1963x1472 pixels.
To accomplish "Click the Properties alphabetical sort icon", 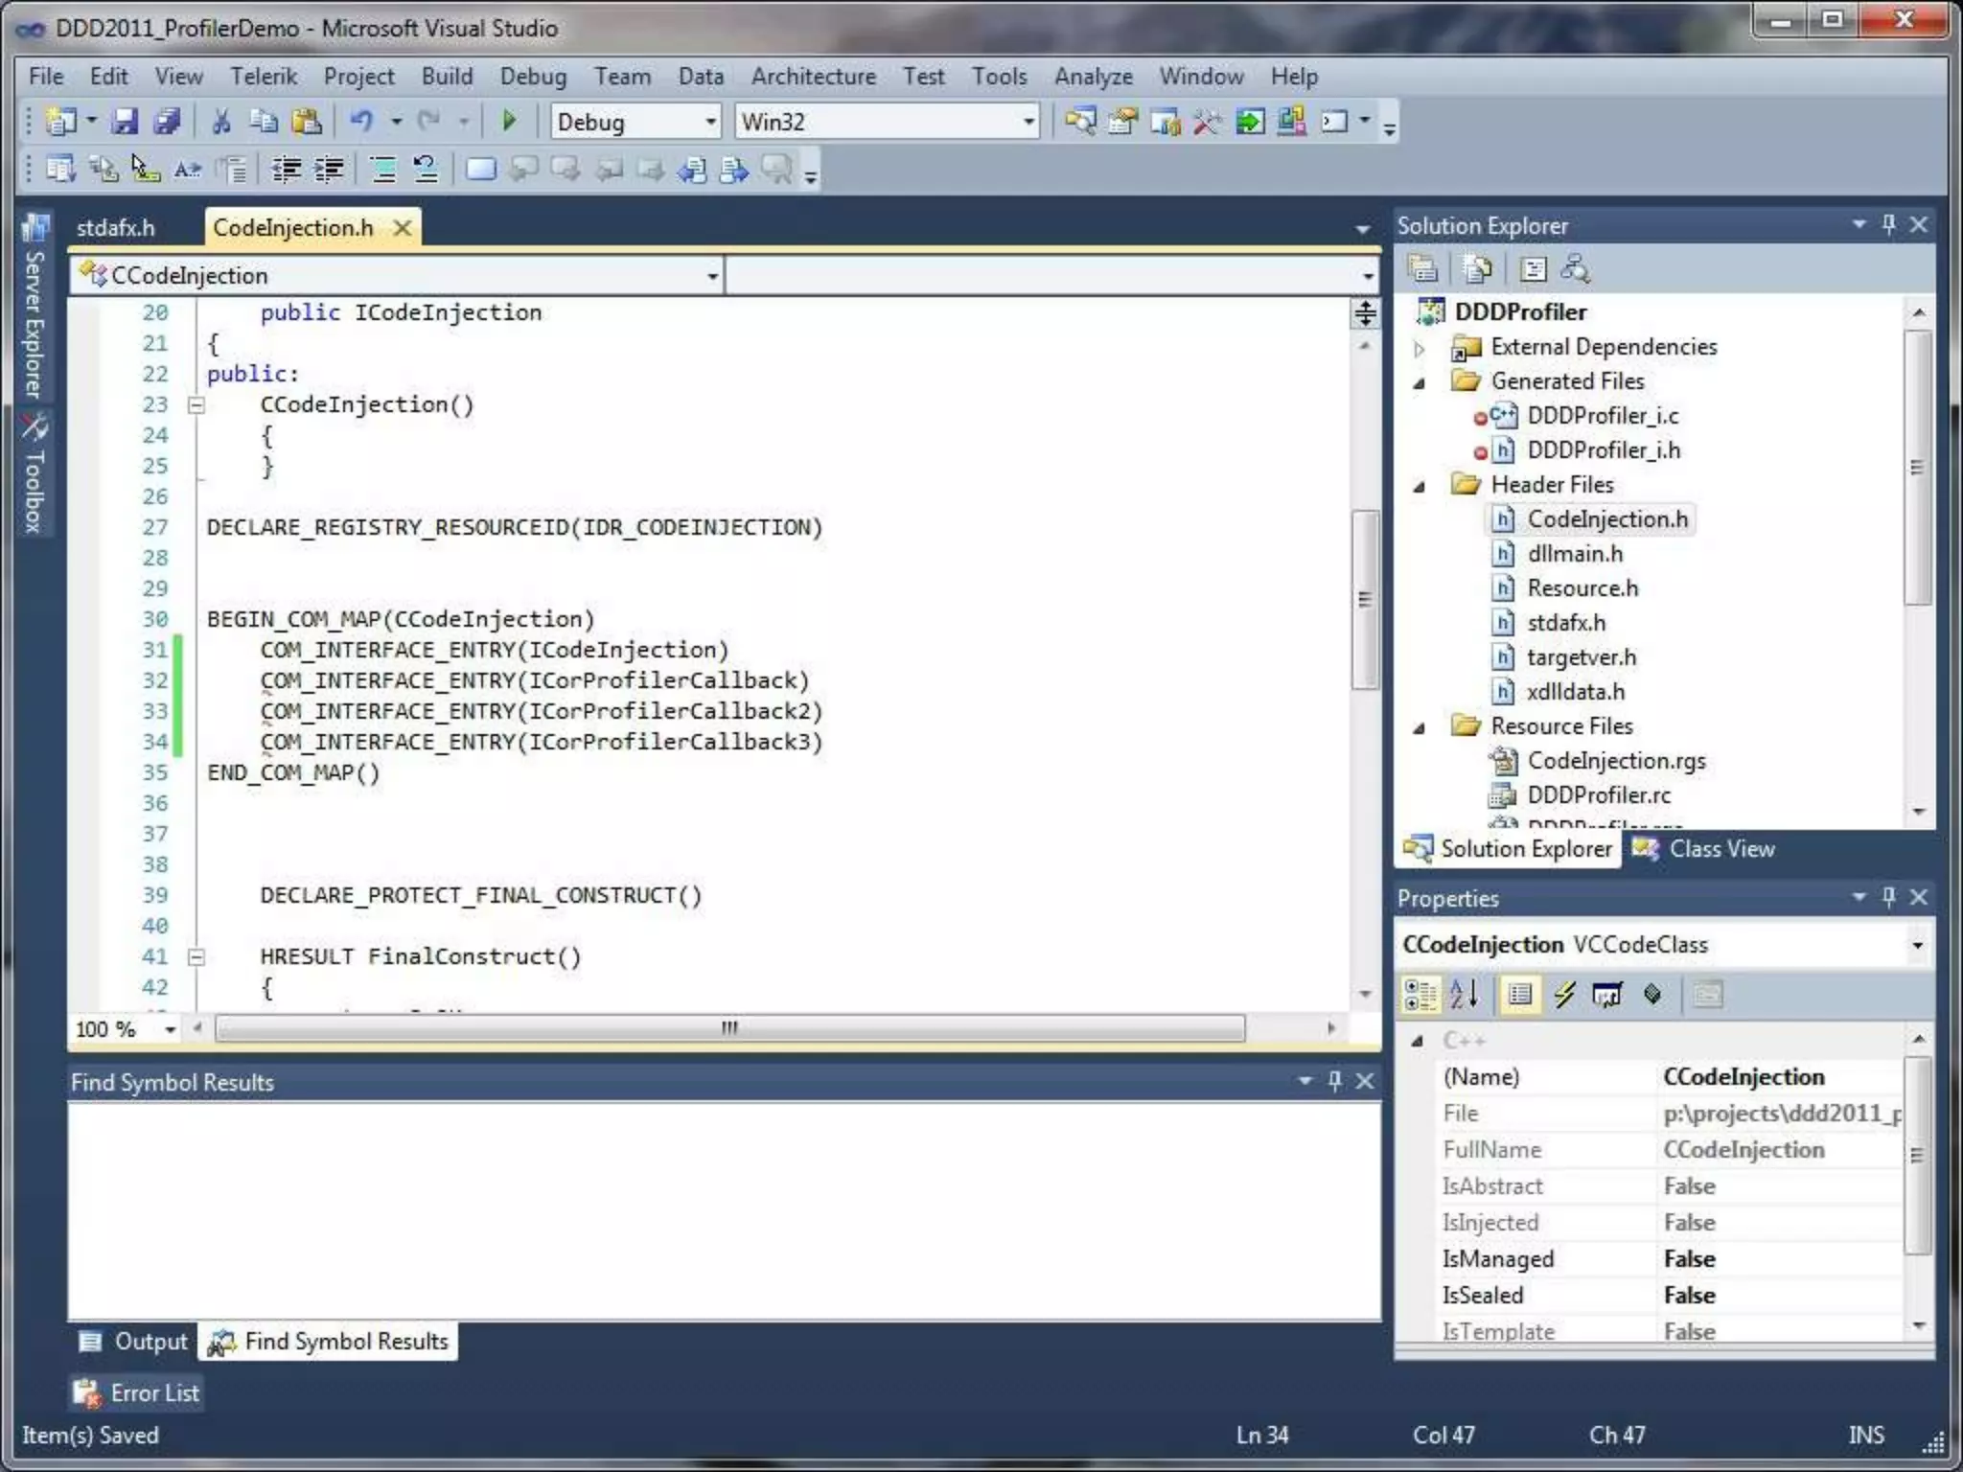I will (x=1464, y=995).
